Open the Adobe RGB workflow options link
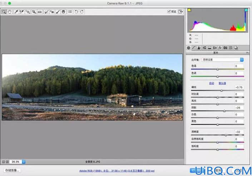Viewport: 252px width, 176px height. (117, 171)
